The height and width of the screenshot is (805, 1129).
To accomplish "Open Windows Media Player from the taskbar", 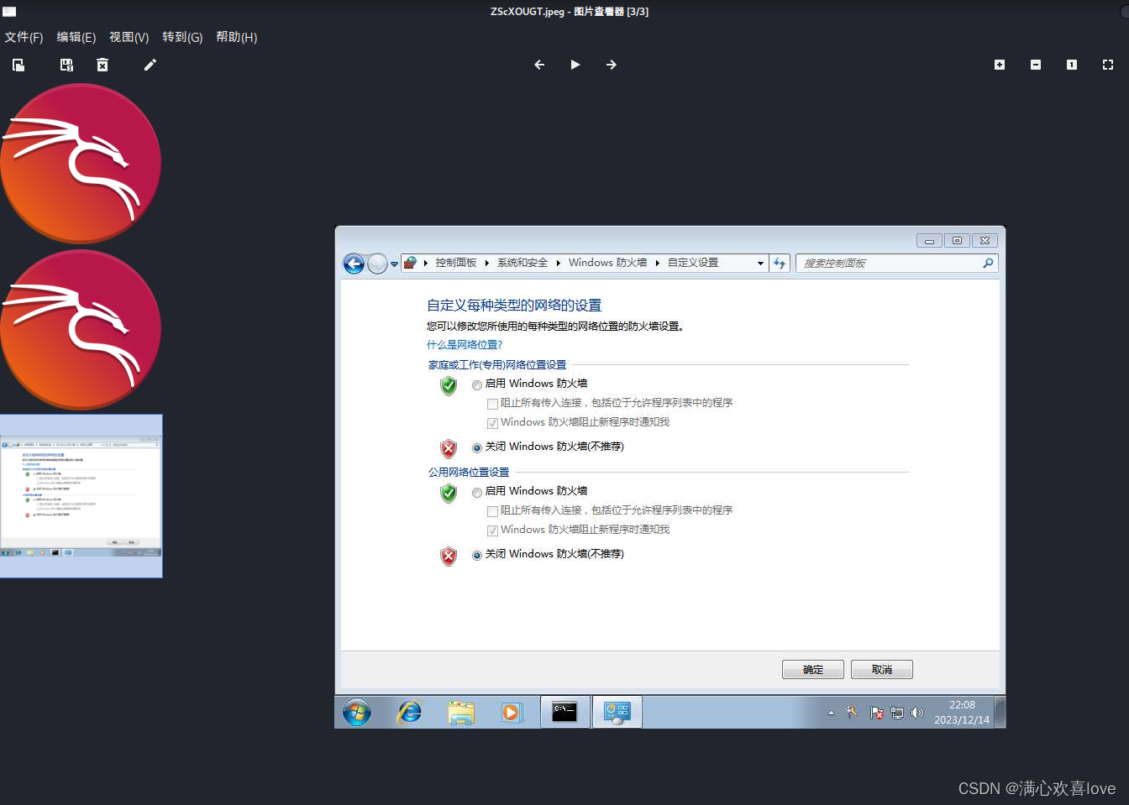I will tap(512, 713).
